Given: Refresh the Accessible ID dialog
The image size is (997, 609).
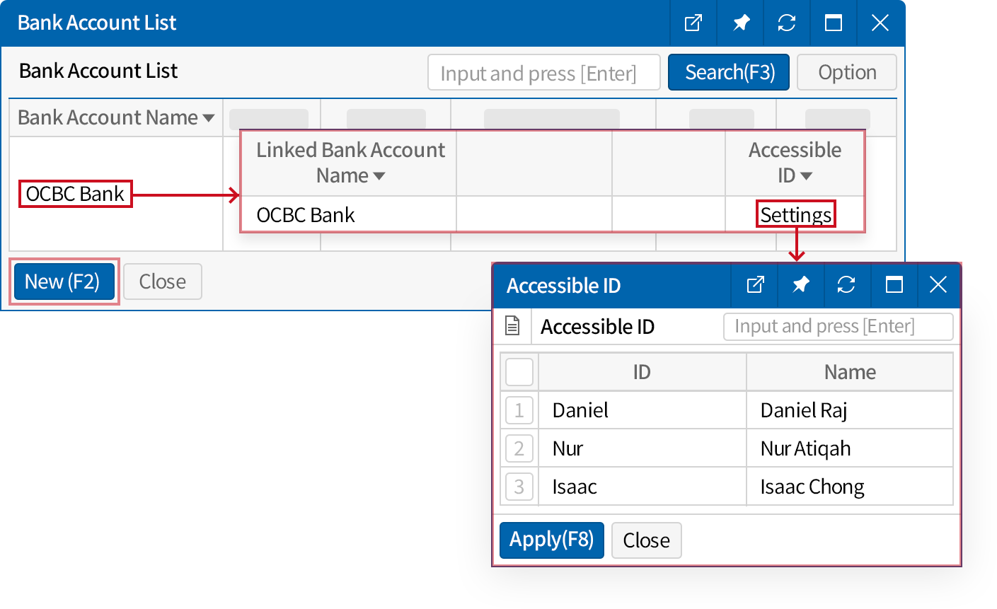Looking at the screenshot, I should [x=846, y=285].
